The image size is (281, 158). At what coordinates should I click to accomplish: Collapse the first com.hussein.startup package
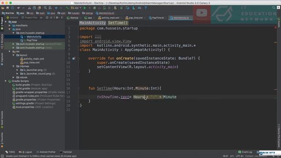tap(14, 33)
